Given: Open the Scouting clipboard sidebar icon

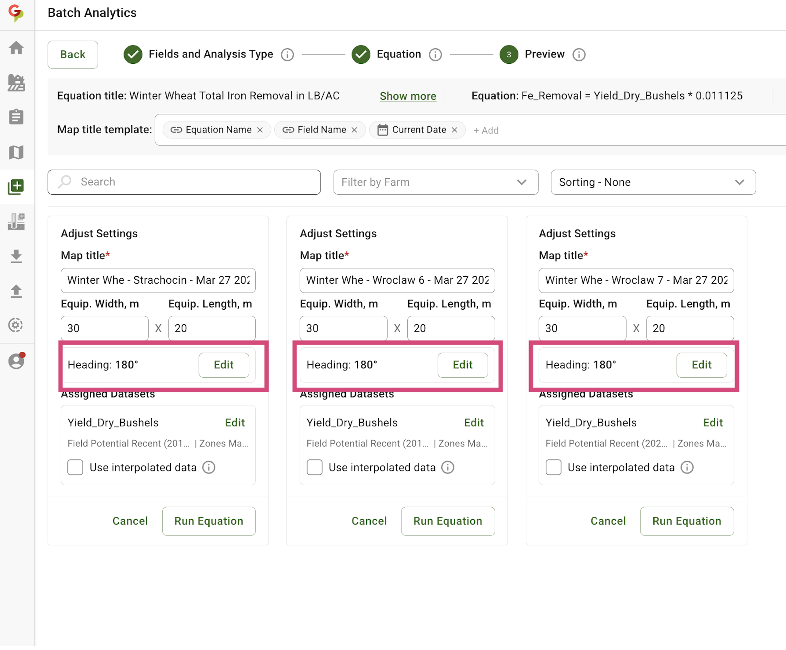Looking at the screenshot, I should coord(16,117).
